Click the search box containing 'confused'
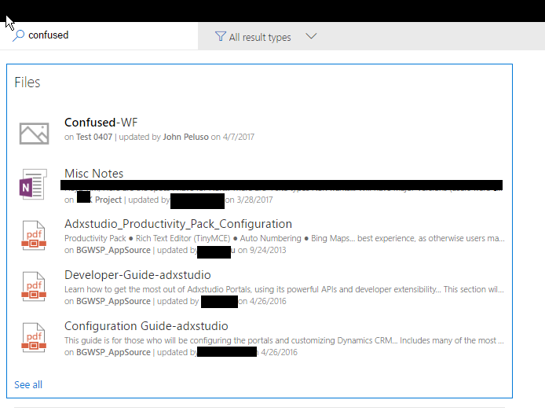Screen dimensions: 545x411 click(x=99, y=35)
